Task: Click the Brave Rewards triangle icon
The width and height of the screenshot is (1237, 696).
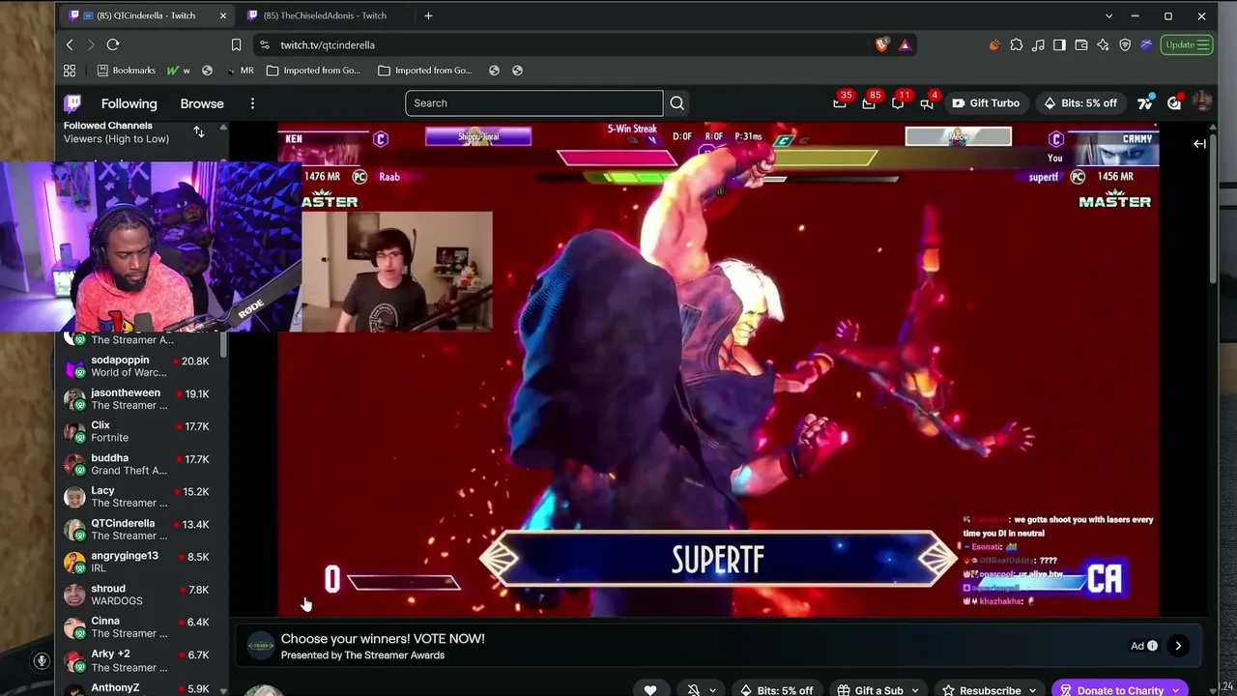Action: (x=905, y=44)
